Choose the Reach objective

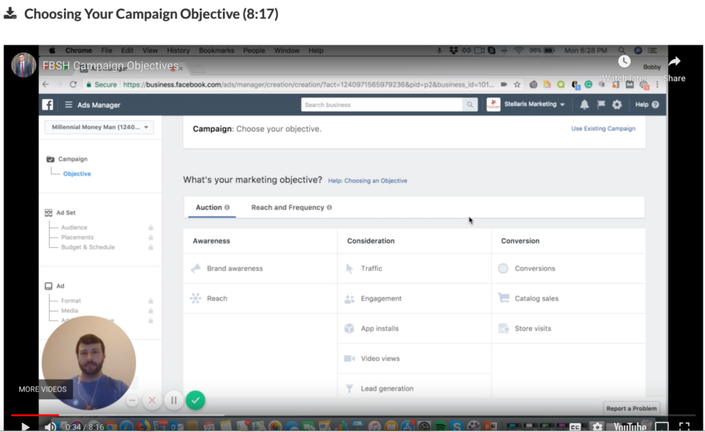pyautogui.click(x=260, y=298)
